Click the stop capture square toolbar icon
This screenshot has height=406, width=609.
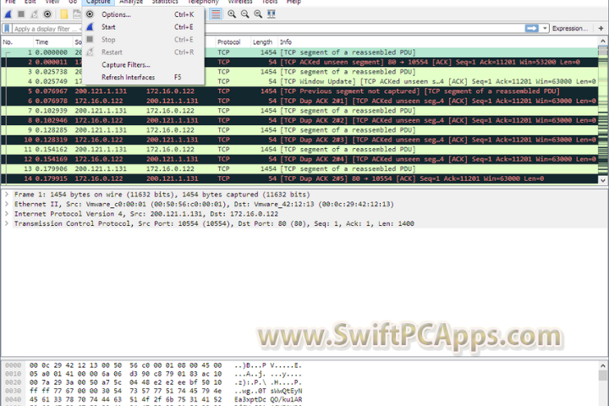pyautogui.click(x=21, y=14)
